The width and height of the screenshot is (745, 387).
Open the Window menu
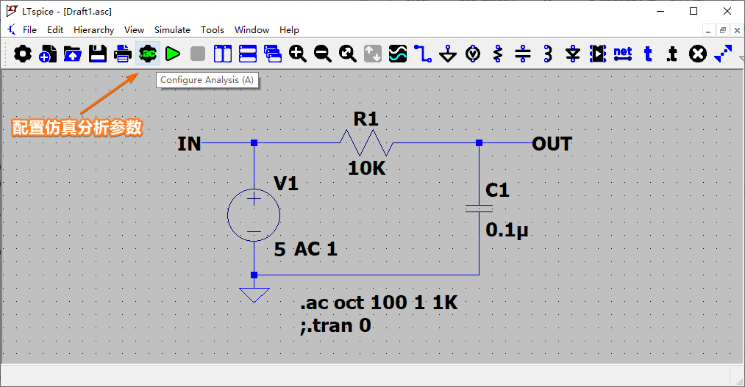pyautogui.click(x=252, y=30)
